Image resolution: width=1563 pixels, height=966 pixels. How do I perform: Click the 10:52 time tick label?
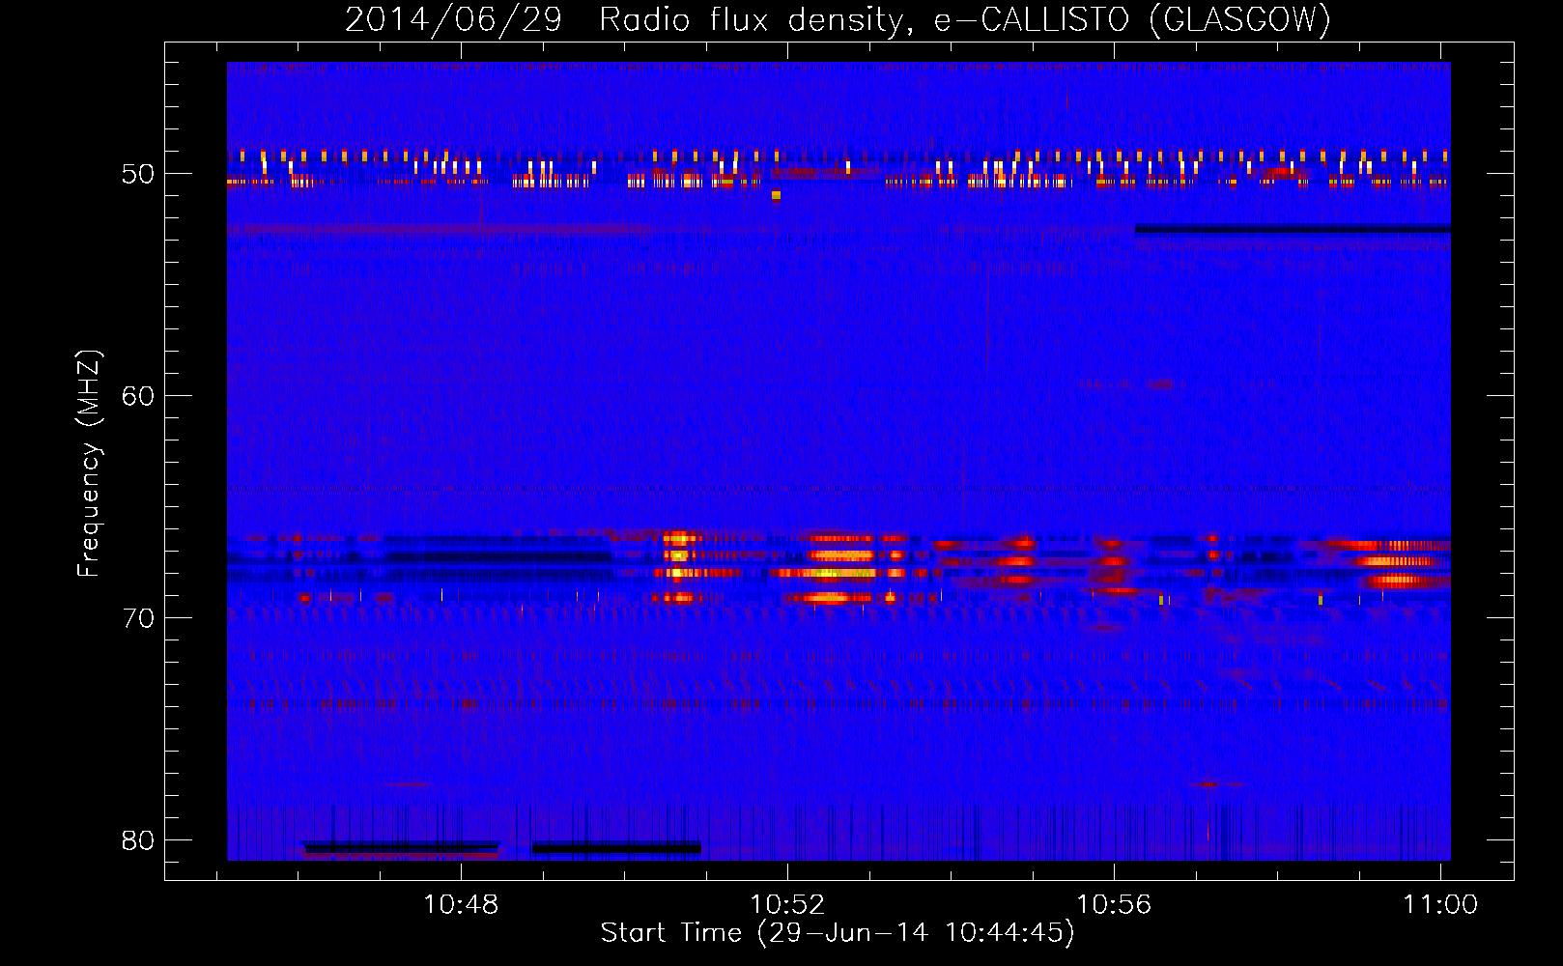(x=787, y=904)
